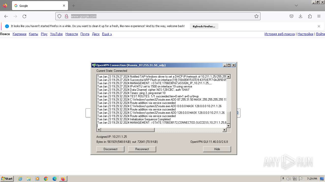The image size is (325, 182).
Task: Go back using Firefox back arrow
Action: tap(6, 16)
